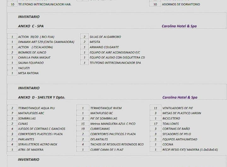The height and width of the screenshot is (167, 227).
Task: Click quantity cell for SILLAS DE ALGARROBO
Action: [x=84, y=37]
